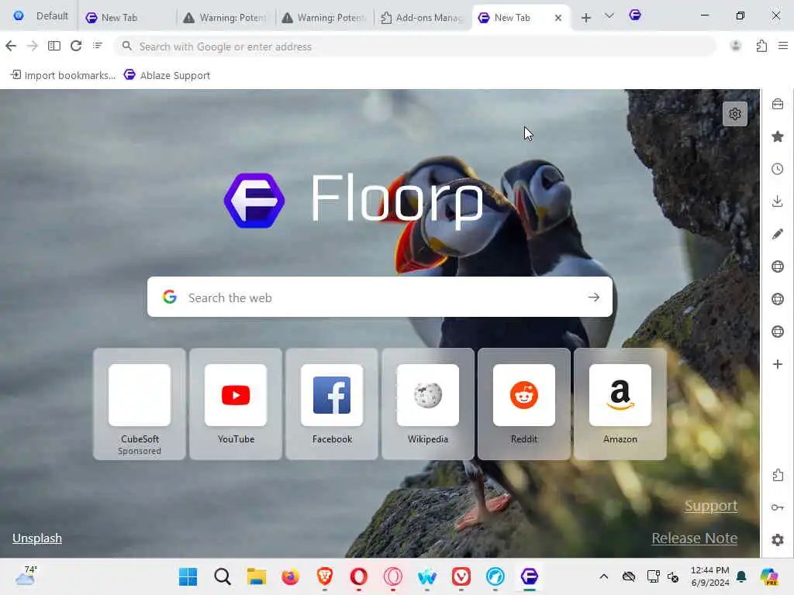Screen dimensions: 794x595
Task: Open the hamburger application menu
Action: [783, 46]
